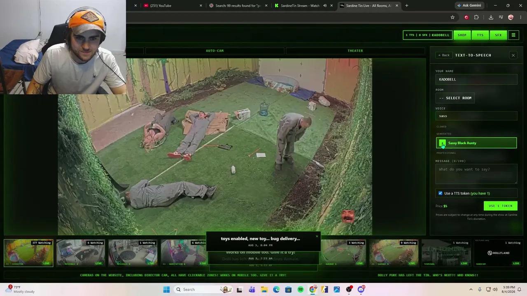Close the Text-to-Speech panel
Image resolution: width=527 pixels, height=296 pixels.
tap(513, 55)
